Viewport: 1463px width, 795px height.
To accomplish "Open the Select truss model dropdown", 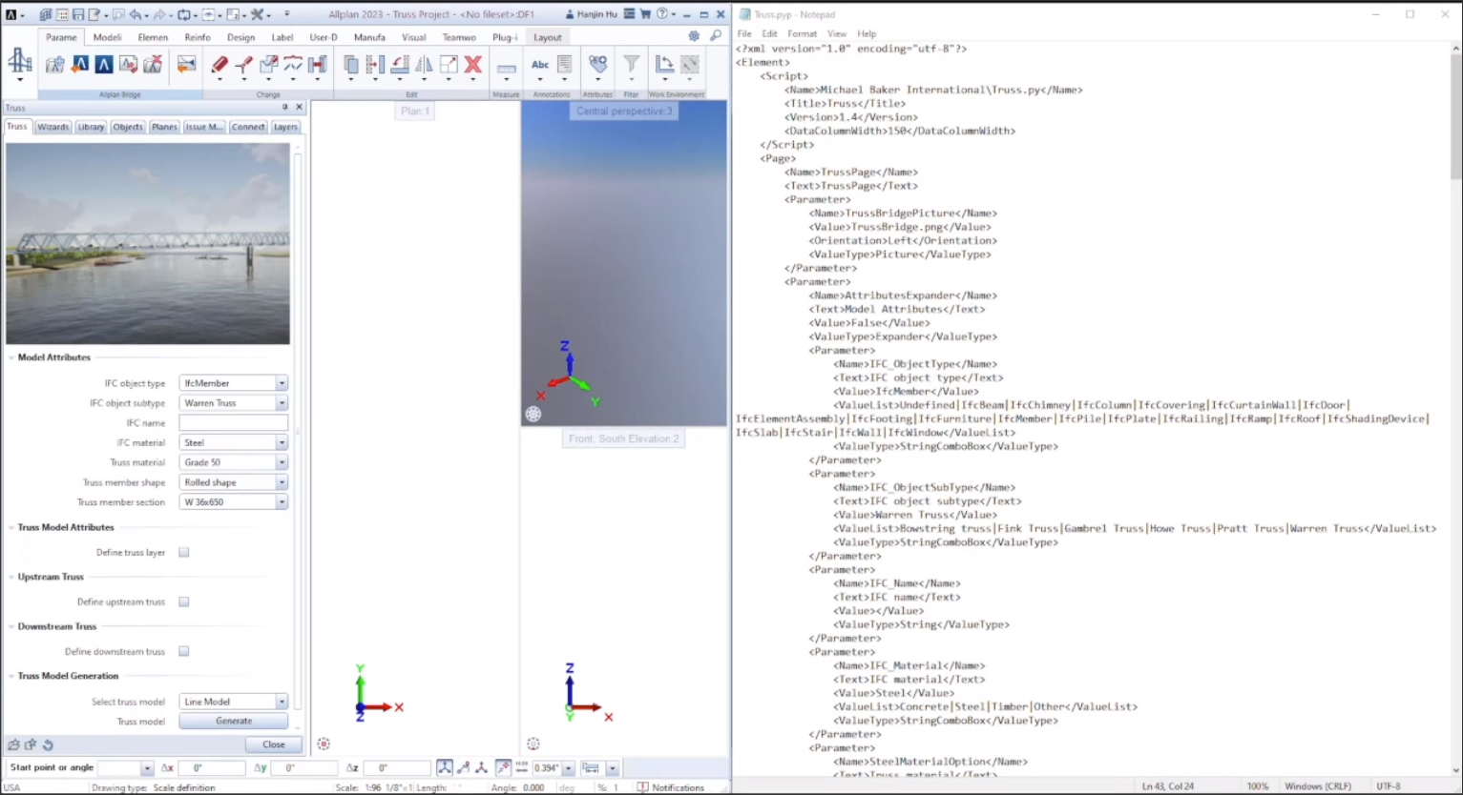I will (x=282, y=702).
